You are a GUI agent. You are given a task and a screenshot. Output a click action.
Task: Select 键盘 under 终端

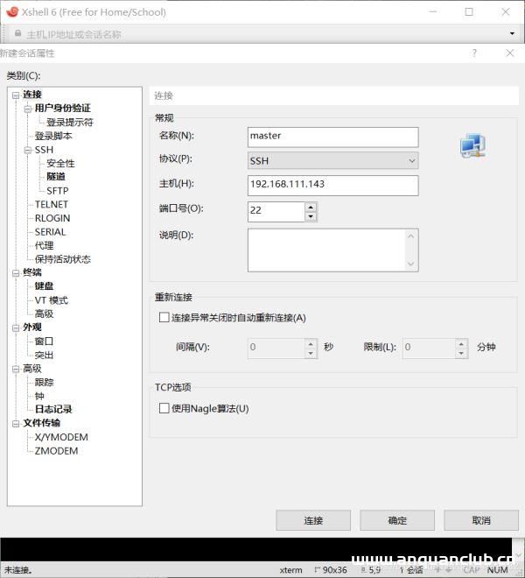pyautogui.click(x=44, y=286)
